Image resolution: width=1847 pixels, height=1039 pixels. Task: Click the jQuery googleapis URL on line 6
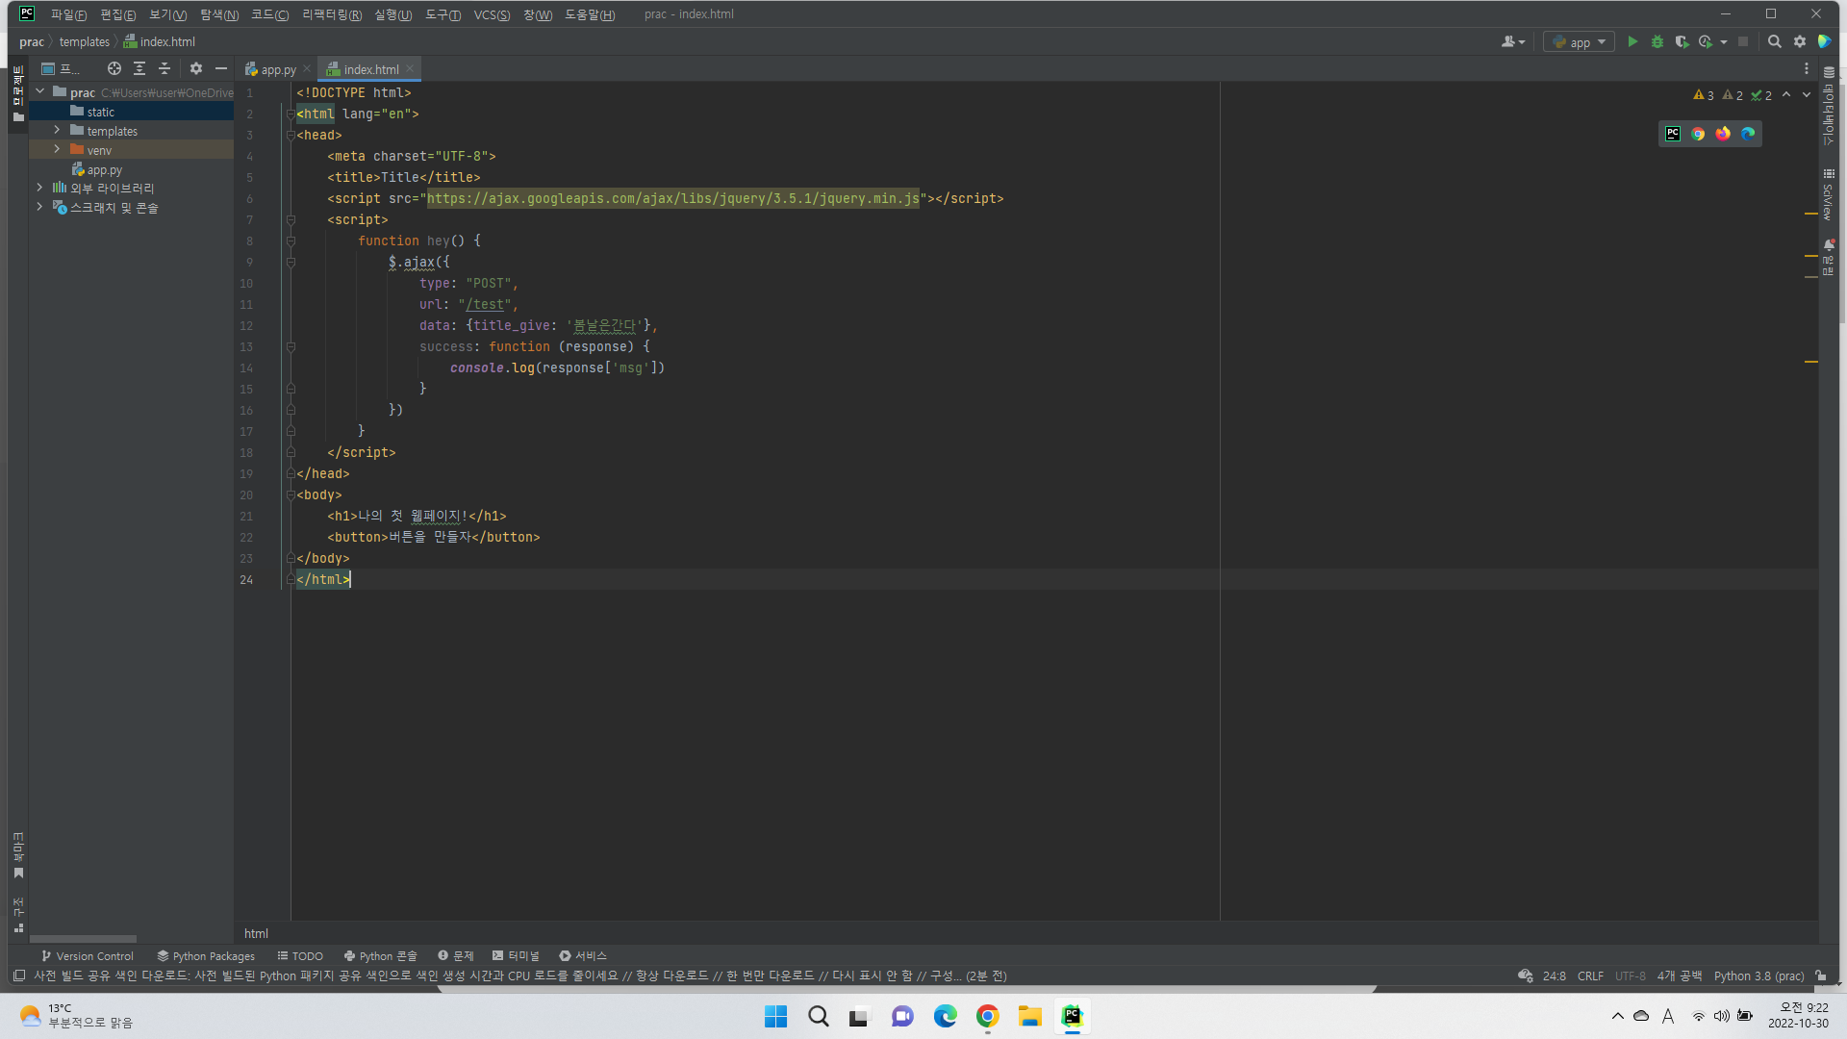(x=672, y=198)
